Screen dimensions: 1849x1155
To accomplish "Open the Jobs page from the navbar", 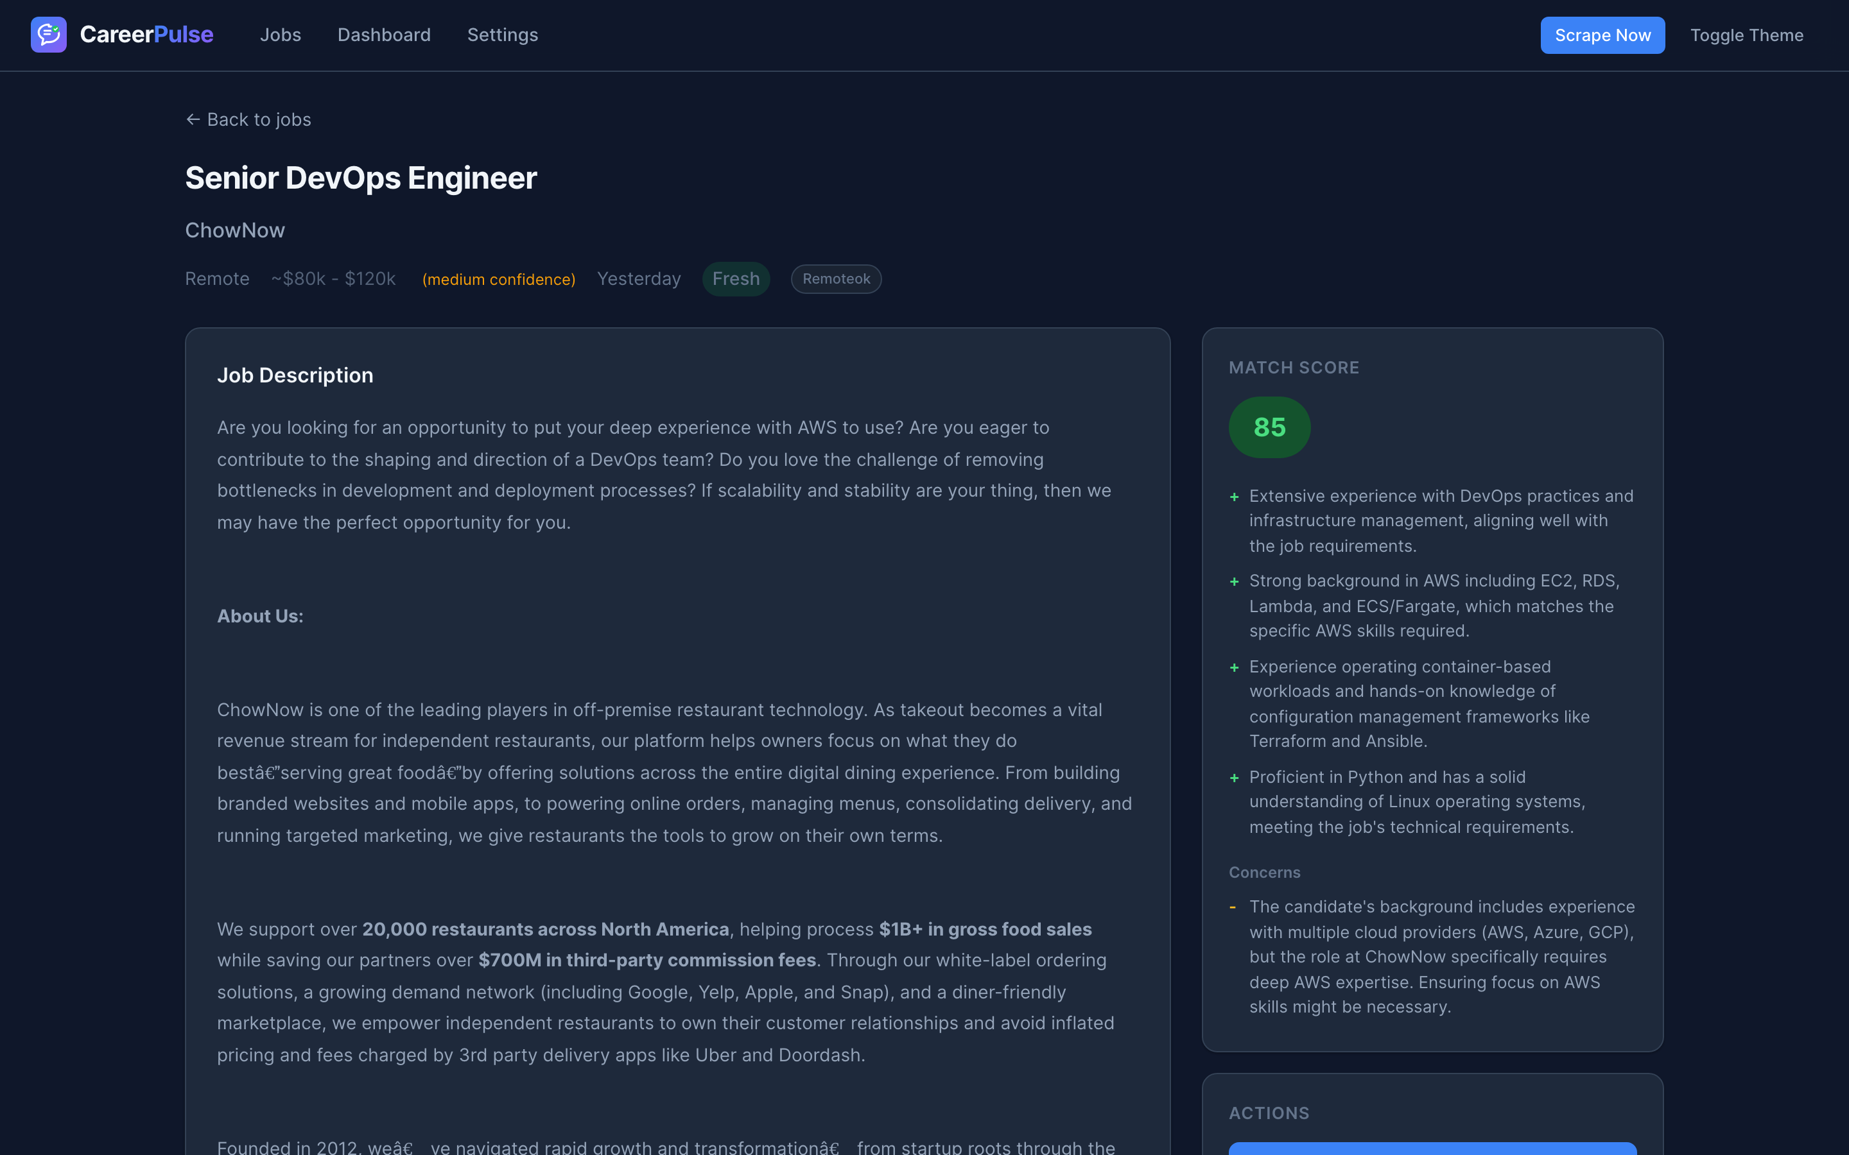I will (x=281, y=35).
